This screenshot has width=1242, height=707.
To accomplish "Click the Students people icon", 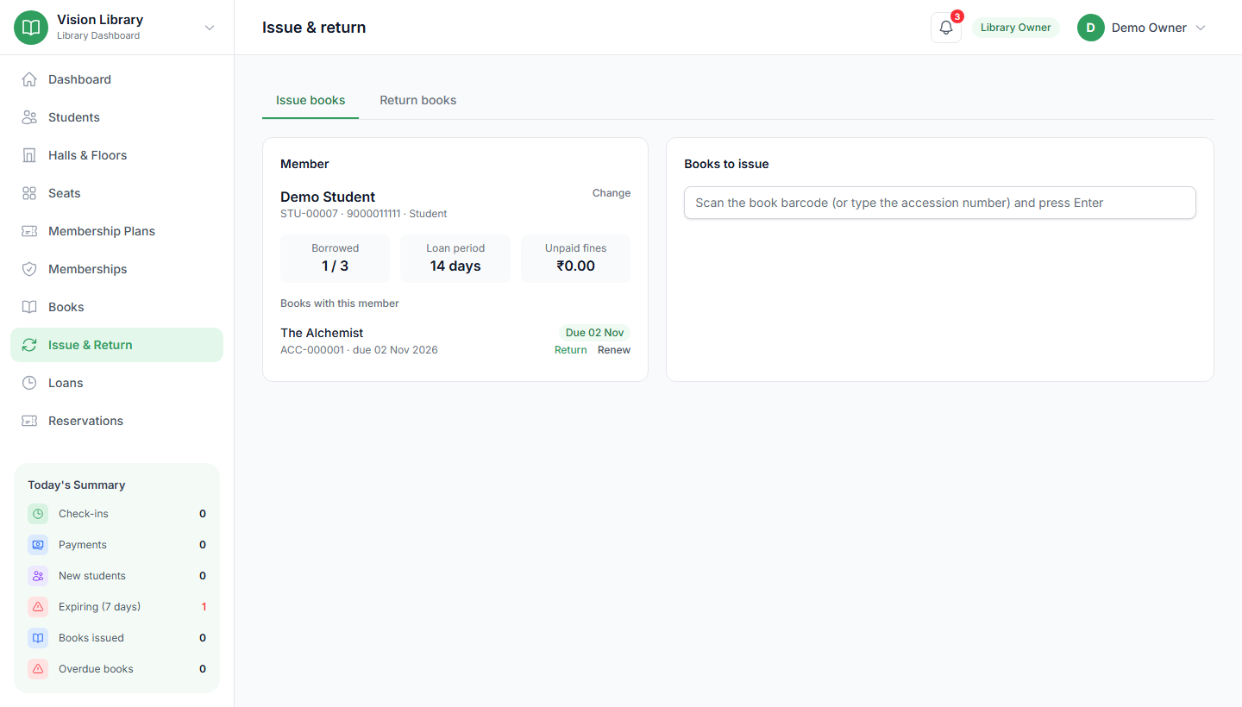I will point(29,117).
